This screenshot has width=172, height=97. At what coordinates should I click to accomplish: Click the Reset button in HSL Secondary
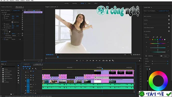tap(165, 56)
